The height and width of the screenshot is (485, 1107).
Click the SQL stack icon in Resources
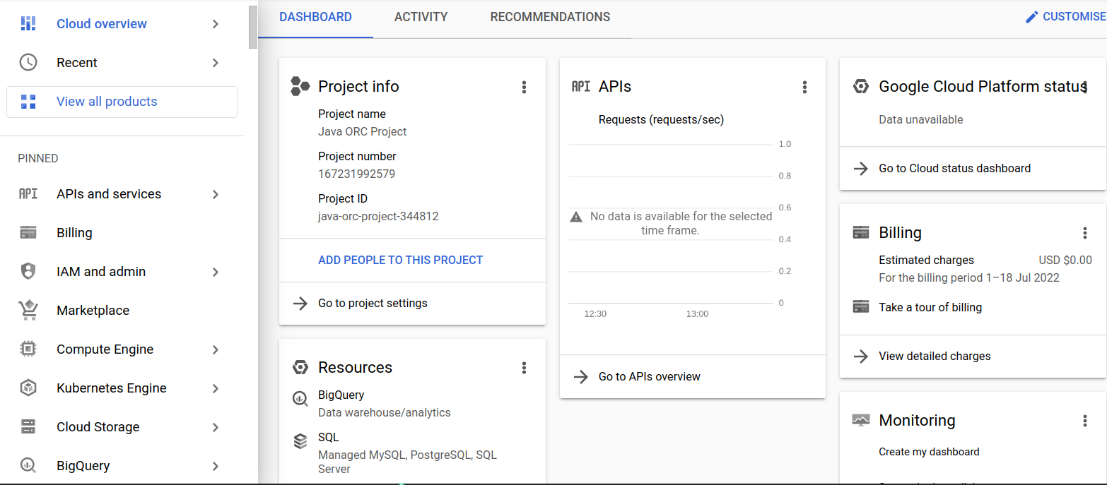click(x=300, y=441)
